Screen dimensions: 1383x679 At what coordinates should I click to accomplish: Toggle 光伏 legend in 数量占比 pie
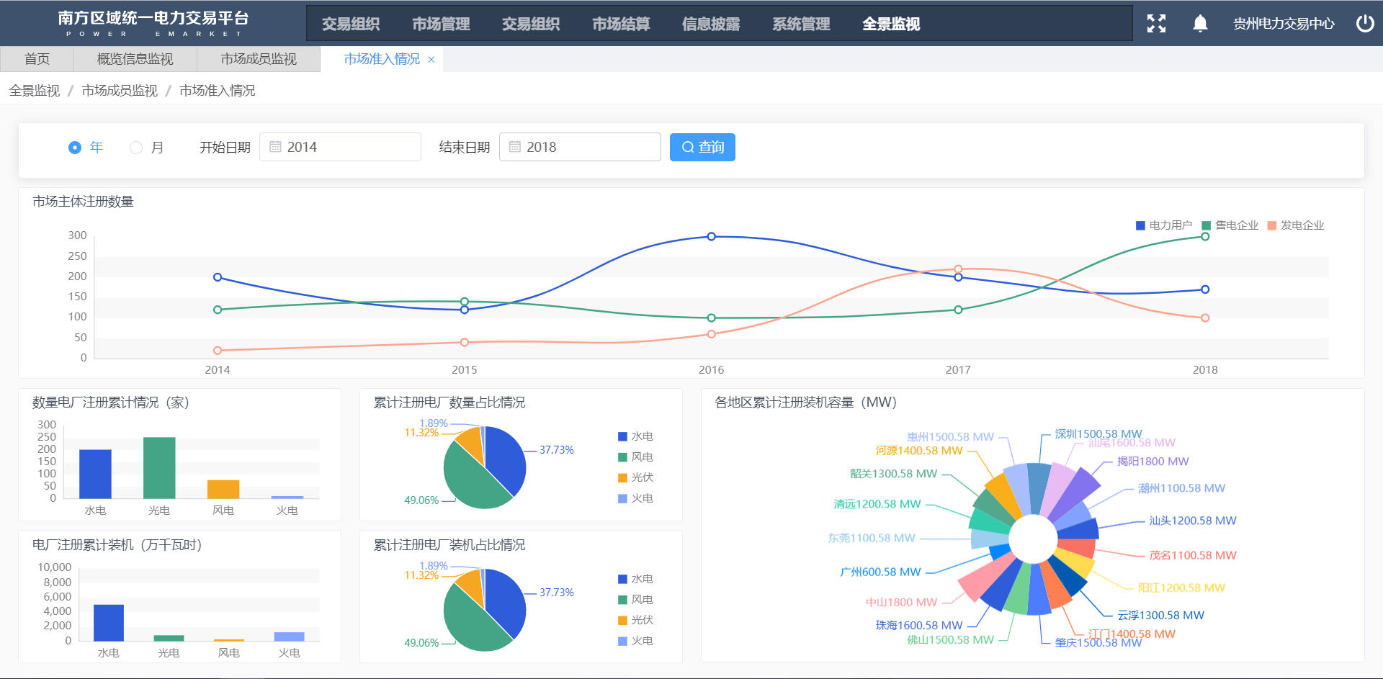point(635,477)
